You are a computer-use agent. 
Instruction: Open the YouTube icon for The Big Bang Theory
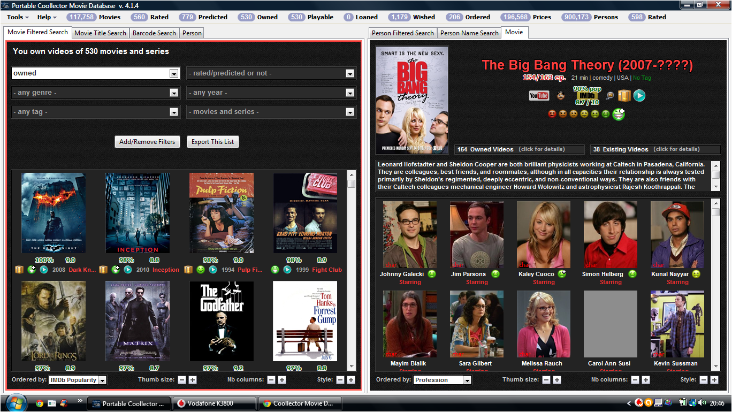(x=539, y=96)
